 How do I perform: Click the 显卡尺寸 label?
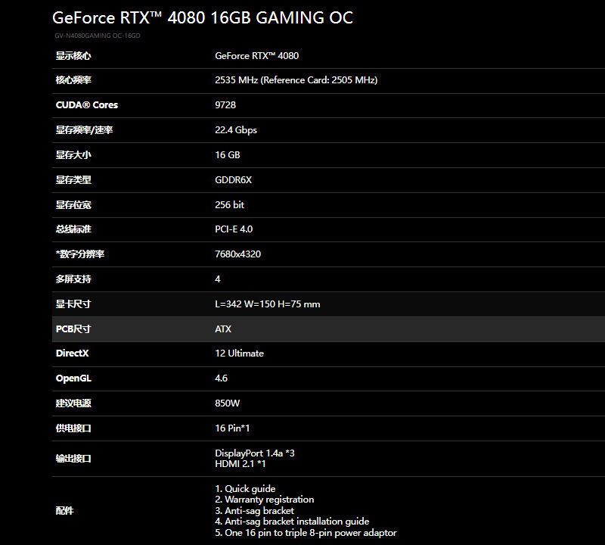[73, 304]
